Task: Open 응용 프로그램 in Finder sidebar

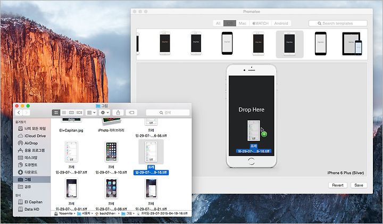Action: [32, 150]
